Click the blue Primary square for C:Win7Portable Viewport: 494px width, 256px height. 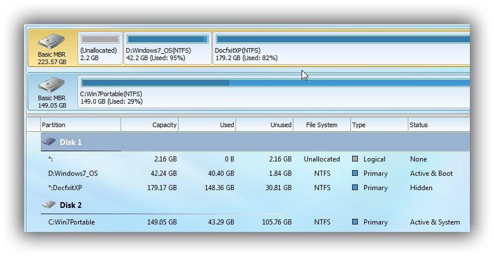(x=355, y=222)
